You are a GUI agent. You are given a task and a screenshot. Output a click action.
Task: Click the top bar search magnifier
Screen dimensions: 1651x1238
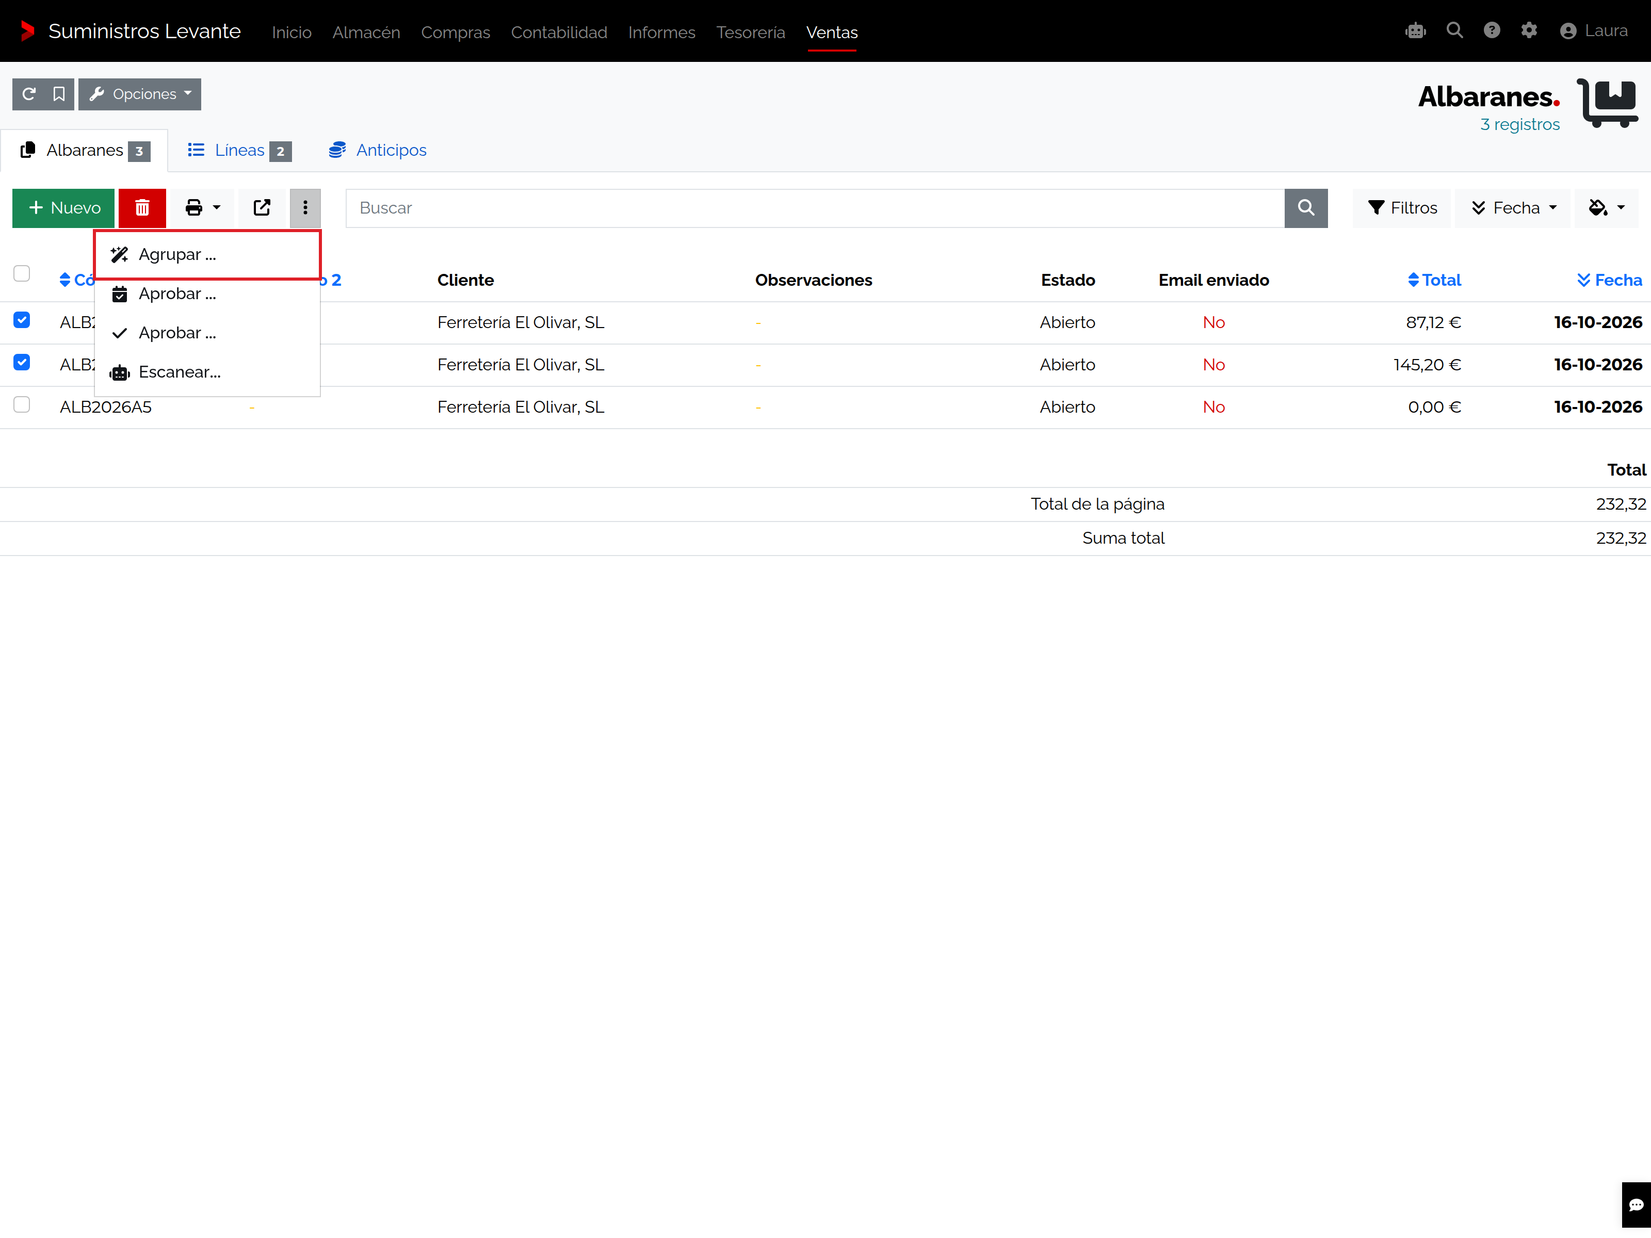(1454, 30)
